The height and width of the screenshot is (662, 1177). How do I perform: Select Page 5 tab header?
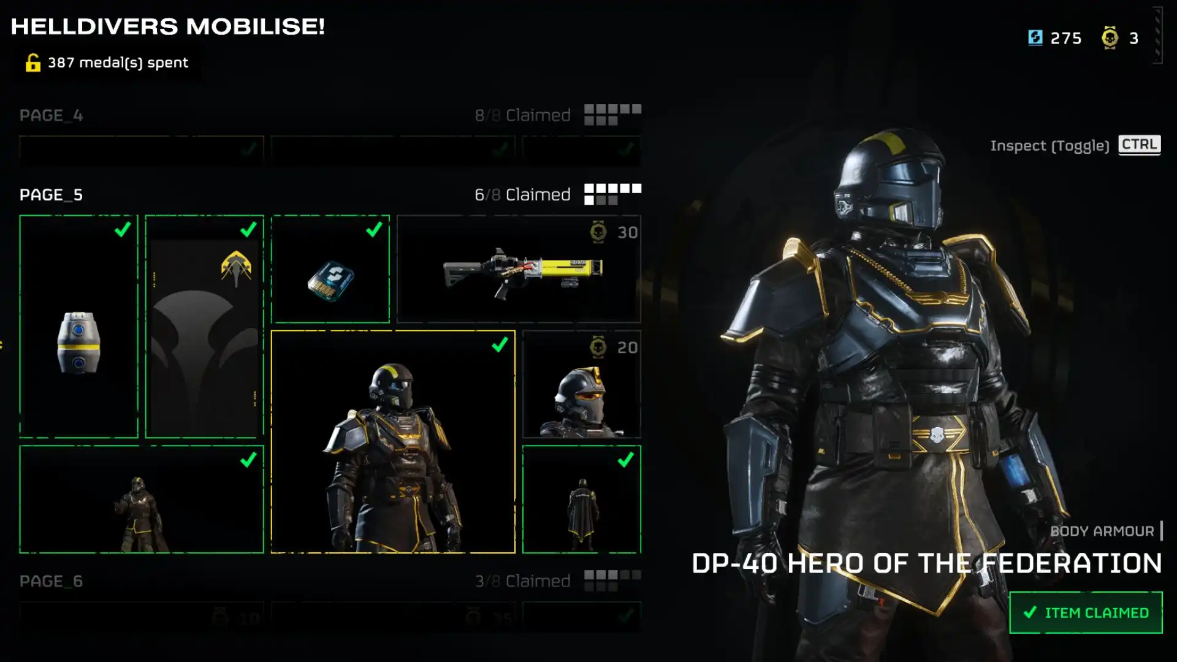[50, 194]
